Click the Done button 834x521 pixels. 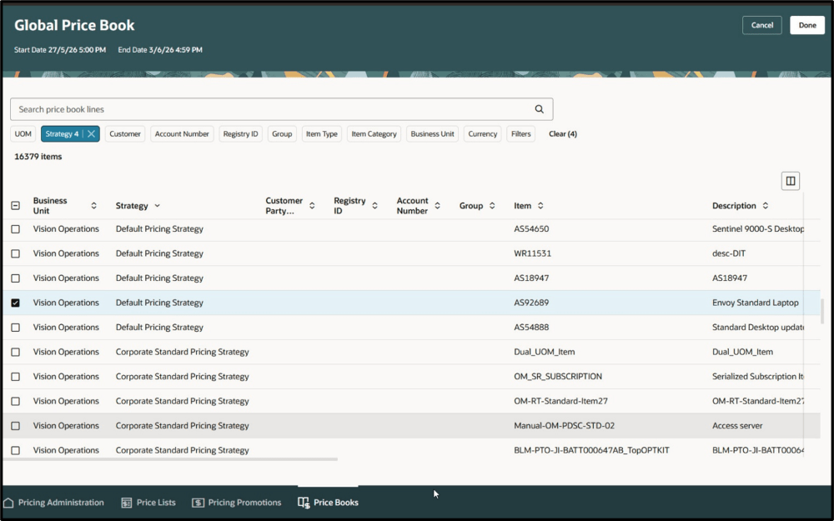tap(806, 25)
